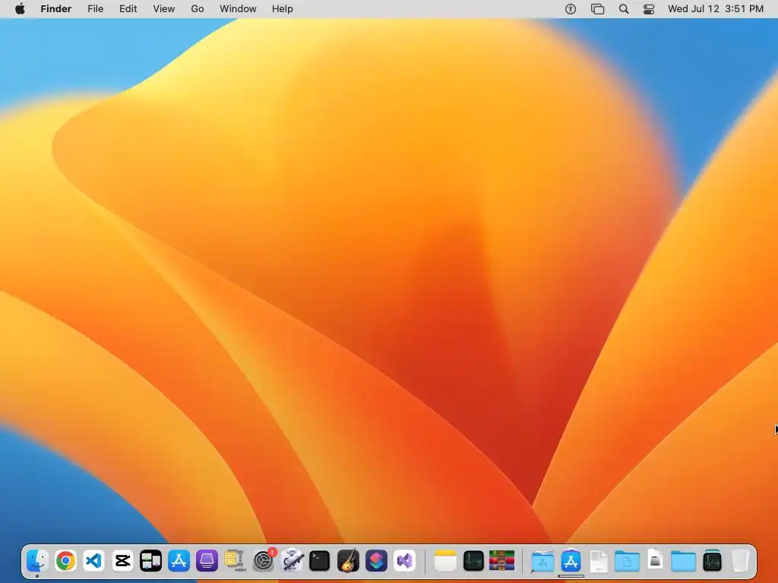The height and width of the screenshot is (583, 778).
Task: Open Activity Monitor beside Notes in the Dock
Action: (473, 561)
